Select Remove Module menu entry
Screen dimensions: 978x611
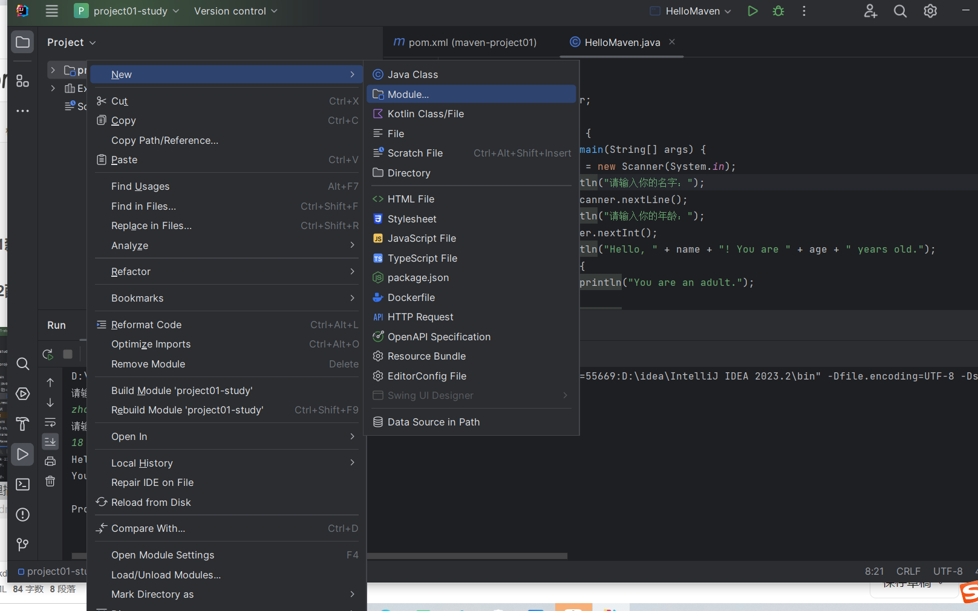pyautogui.click(x=228, y=364)
